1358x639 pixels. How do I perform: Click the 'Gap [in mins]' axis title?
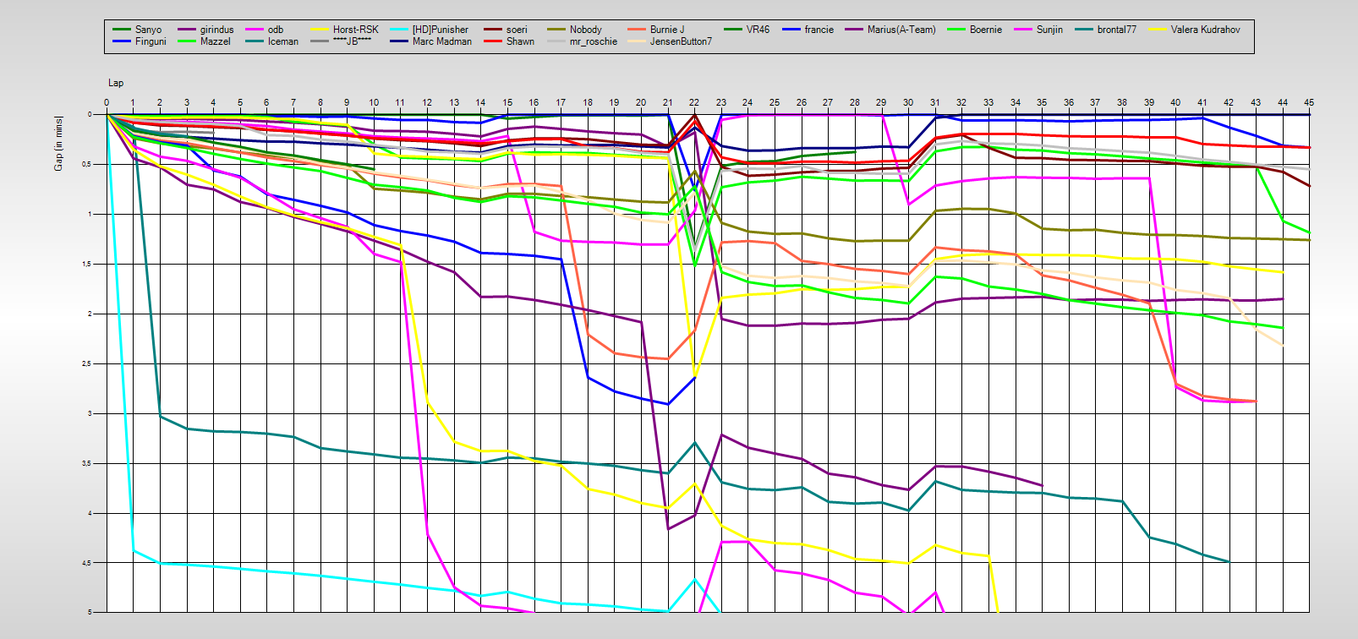click(58, 143)
